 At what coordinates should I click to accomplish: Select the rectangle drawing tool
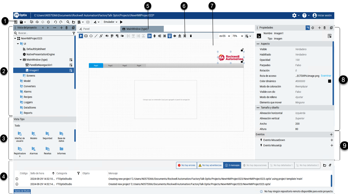tap(86, 36)
